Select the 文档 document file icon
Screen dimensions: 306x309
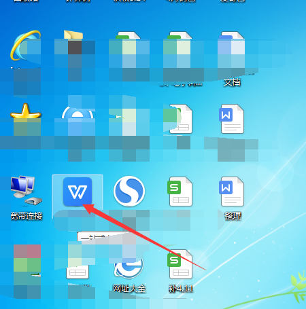[x=231, y=46]
